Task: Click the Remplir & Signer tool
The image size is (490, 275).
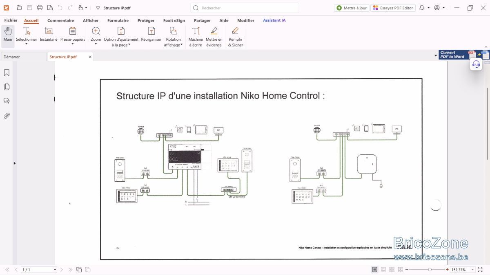Action: point(235,37)
